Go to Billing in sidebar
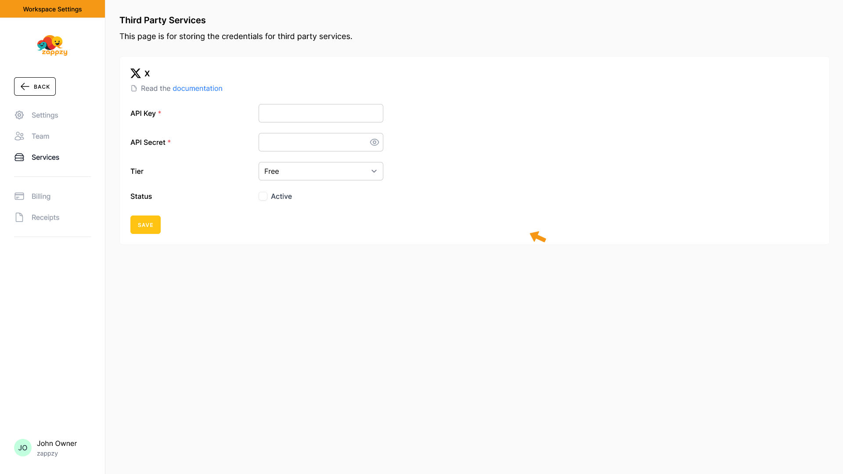 point(41,196)
